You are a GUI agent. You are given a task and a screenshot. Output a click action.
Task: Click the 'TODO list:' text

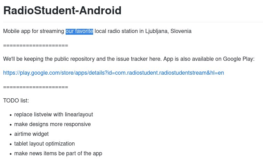16,100
